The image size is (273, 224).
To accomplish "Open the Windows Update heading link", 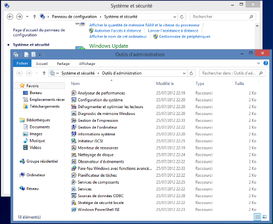I will click(x=109, y=46).
